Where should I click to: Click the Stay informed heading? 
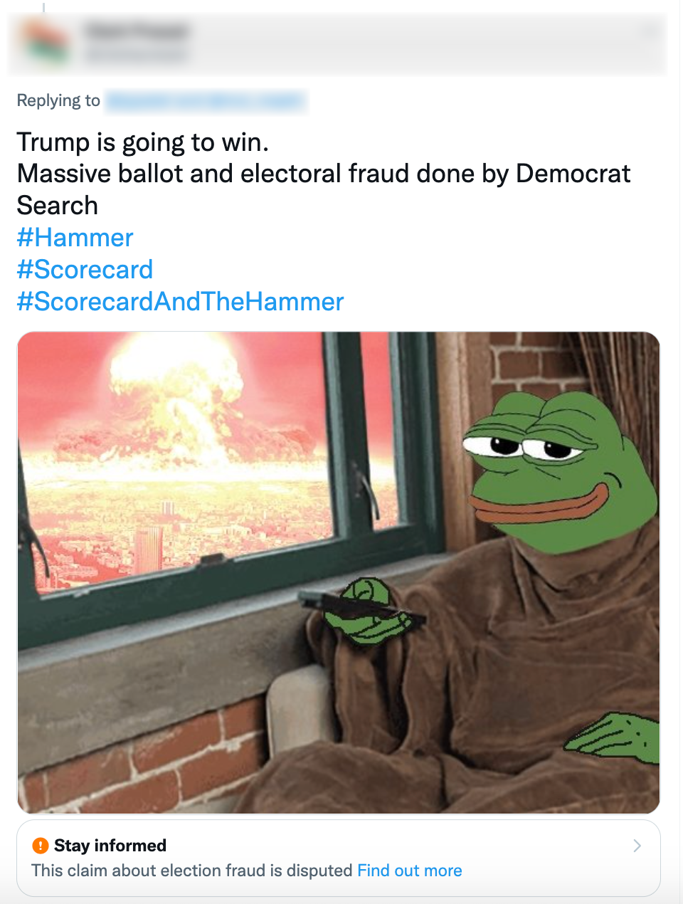tap(110, 846)
